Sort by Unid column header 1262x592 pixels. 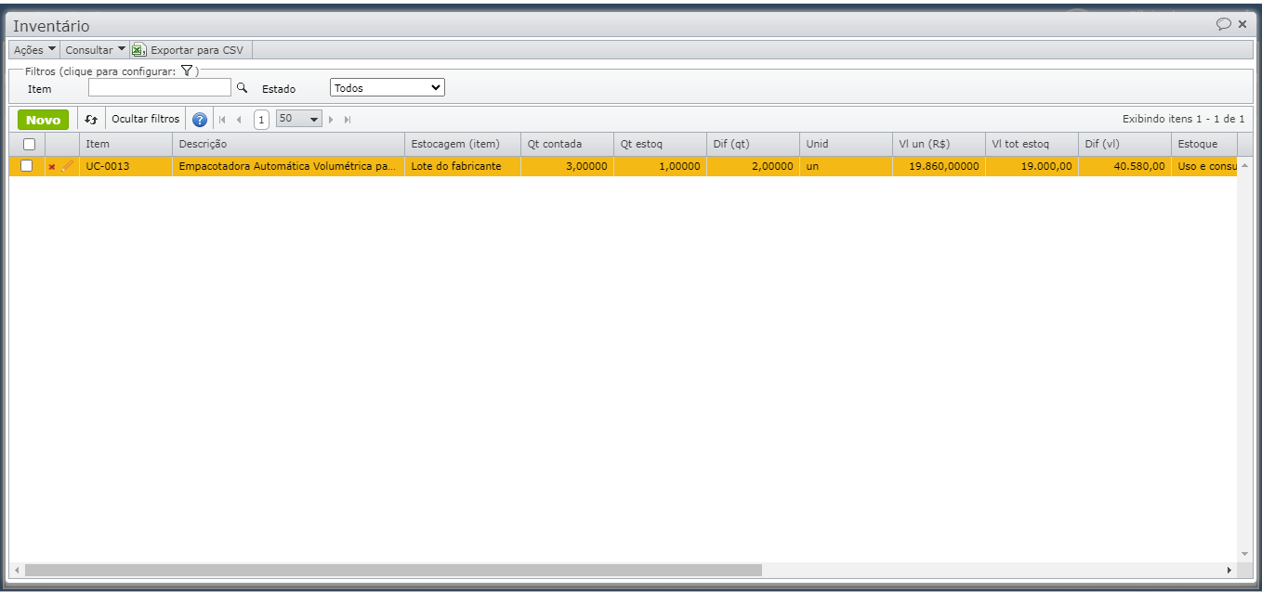[x=846, y=144]
